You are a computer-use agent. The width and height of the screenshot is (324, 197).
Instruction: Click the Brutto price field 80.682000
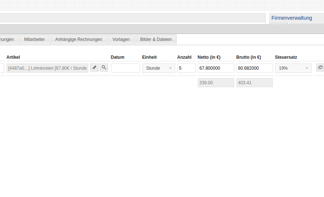click(254, 68)
